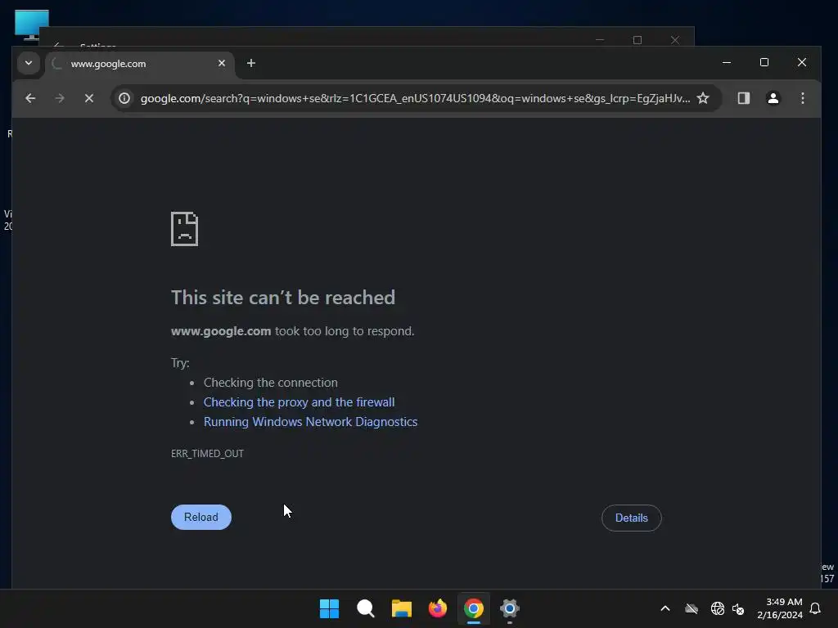This screenshot has width=838, height=628.
Task: Open notifications bell icon
Action: pos(816,608)
